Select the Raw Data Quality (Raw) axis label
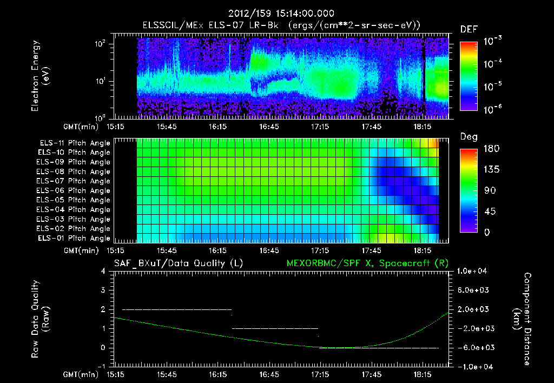The image size is (554, 383). click(40, 319)
